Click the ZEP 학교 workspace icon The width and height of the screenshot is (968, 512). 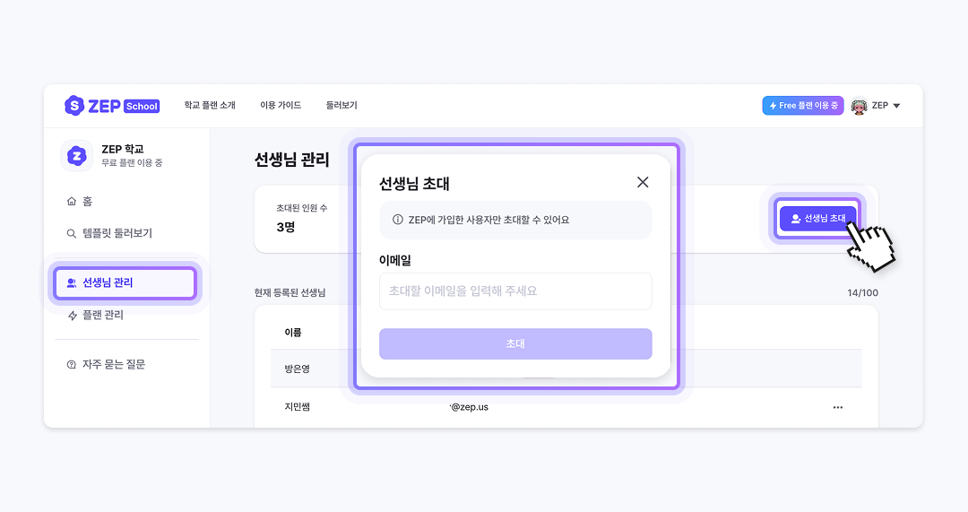(77, 156)
